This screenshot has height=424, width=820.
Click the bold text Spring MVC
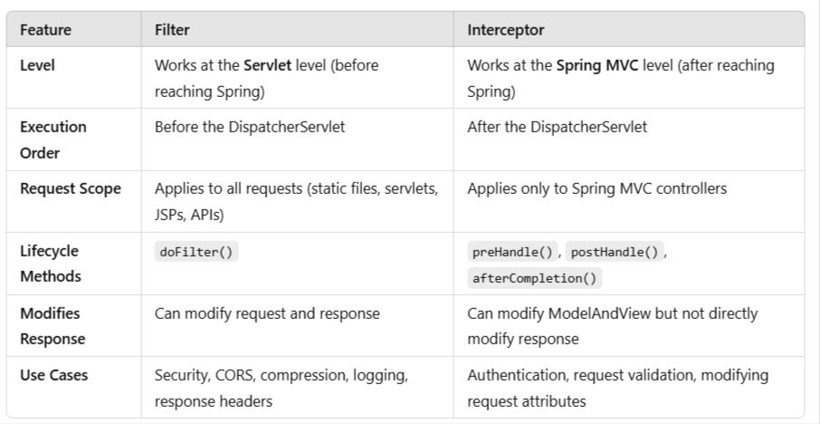click(x=597, y=65)
